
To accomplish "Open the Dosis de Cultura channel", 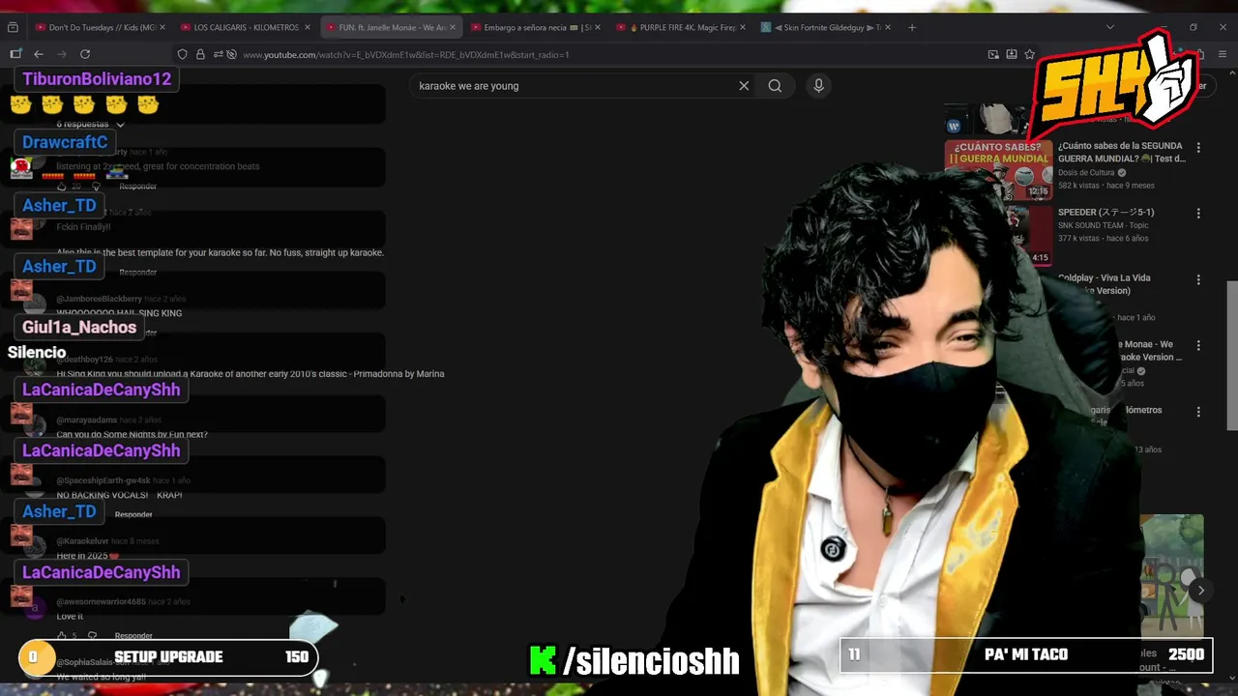I will pos(1087,173).
